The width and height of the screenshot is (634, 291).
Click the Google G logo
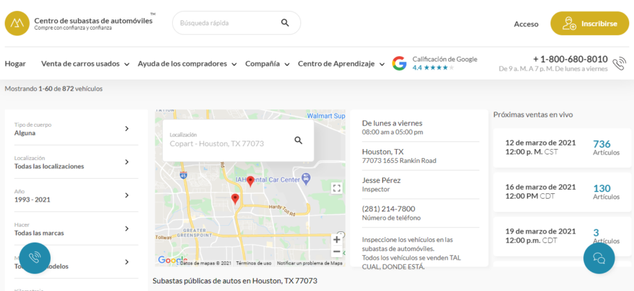[399, 64]
